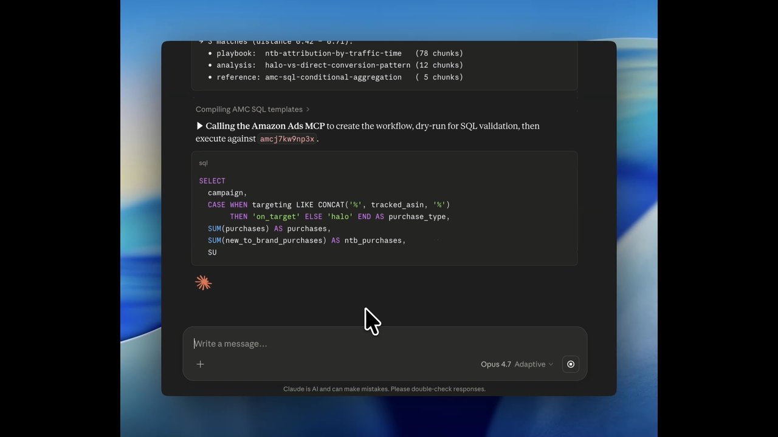This screenshot has height=437, width=778.
Task: Open the Opus 4.7 Adaptive model dropdown
Action: [517, 364]
